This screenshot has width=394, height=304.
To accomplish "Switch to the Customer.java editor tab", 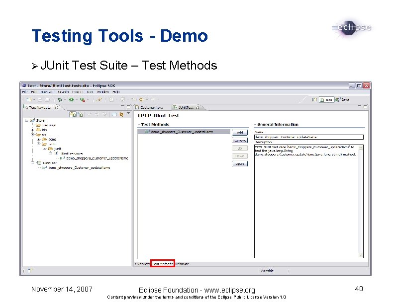I will tap(149, 107).
